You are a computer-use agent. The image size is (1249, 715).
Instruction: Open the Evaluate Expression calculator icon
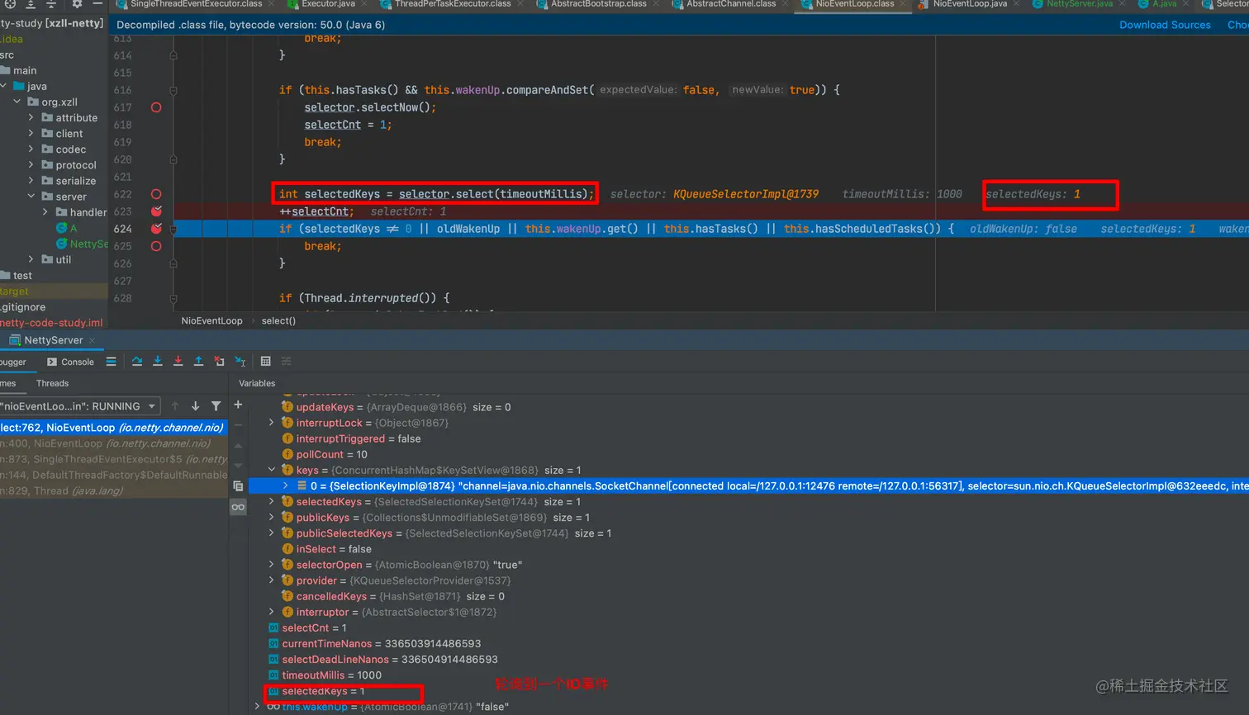click(265, 362)
